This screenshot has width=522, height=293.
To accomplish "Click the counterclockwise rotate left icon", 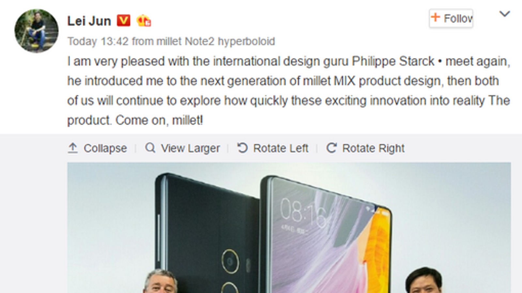I will (242, 148).
